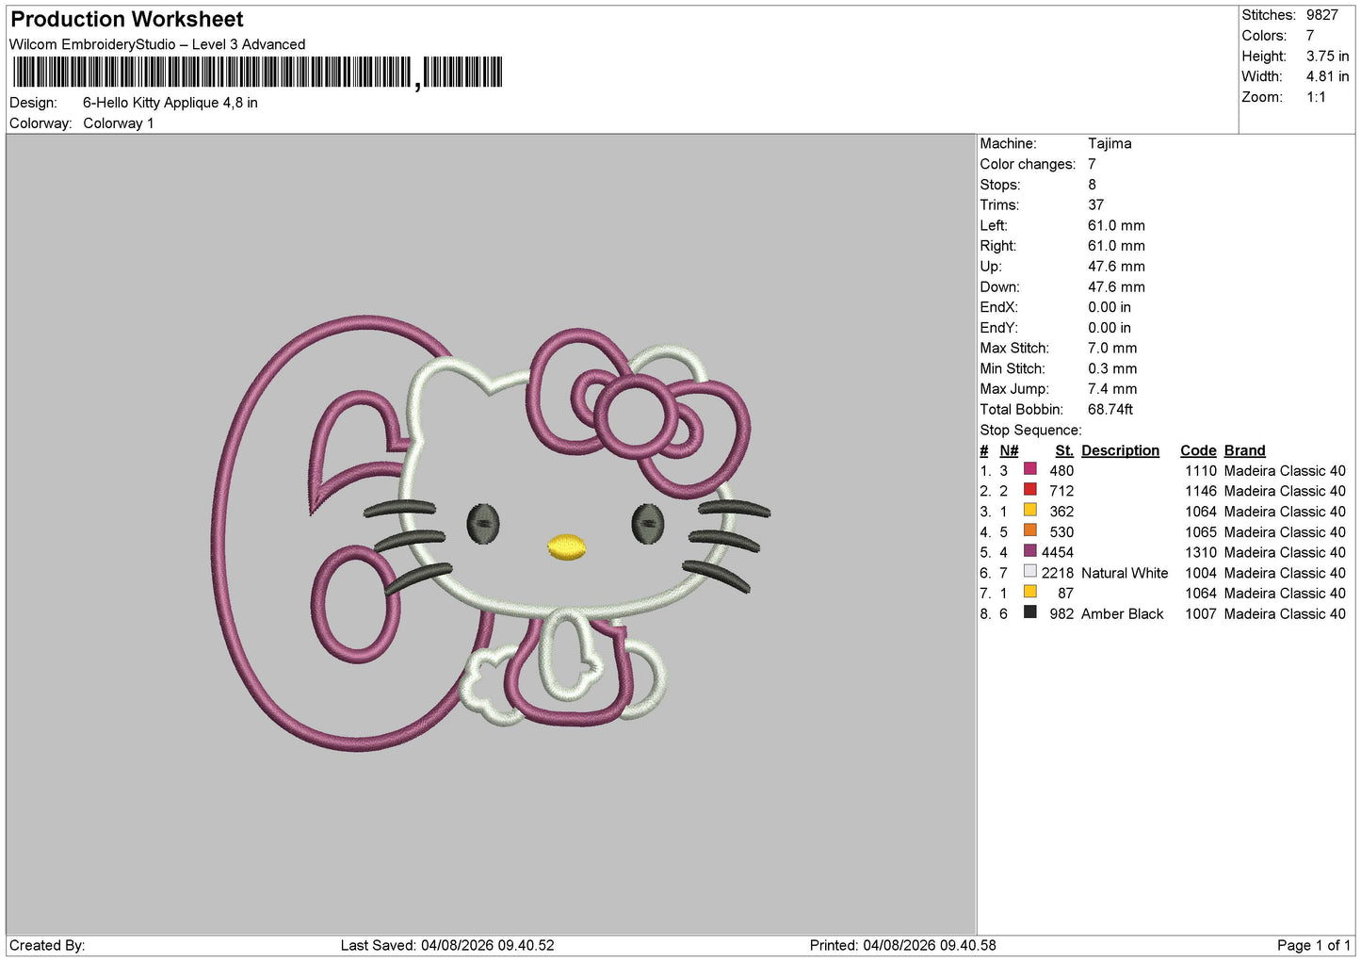
Task: Click the Wilcom EmbroideryStudio – Level 3 Advanced line
Action: [x=157, y=44]
